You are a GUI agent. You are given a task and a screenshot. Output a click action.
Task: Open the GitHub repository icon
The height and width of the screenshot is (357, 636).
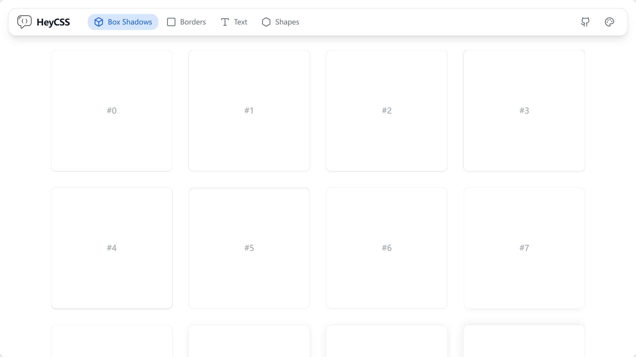pyautogui.click(x=585, y=22)
